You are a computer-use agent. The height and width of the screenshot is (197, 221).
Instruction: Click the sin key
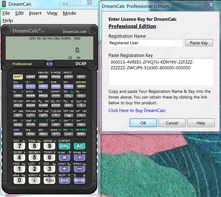tap(56, 124)
